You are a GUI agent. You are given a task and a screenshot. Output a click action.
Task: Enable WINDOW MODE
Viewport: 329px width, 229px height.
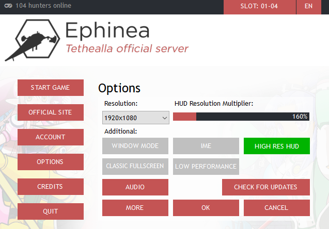click(x=135, y=146)
